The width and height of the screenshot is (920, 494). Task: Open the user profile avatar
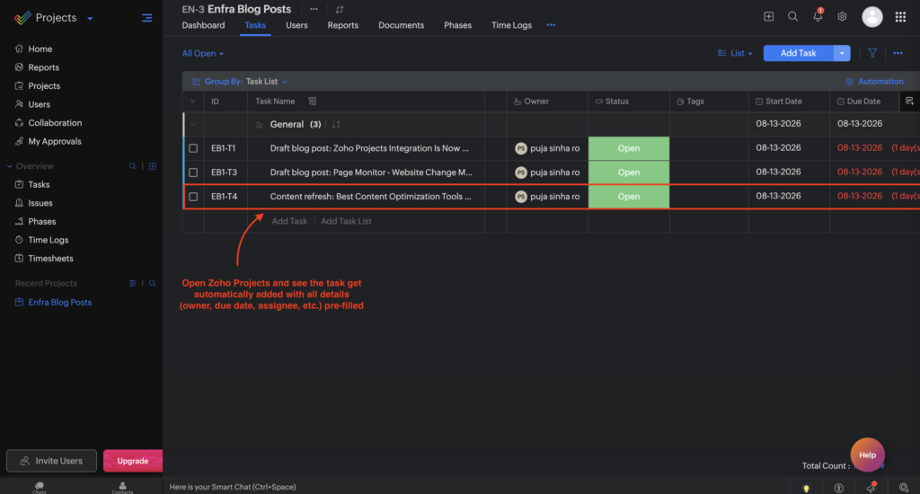(871, 17)
